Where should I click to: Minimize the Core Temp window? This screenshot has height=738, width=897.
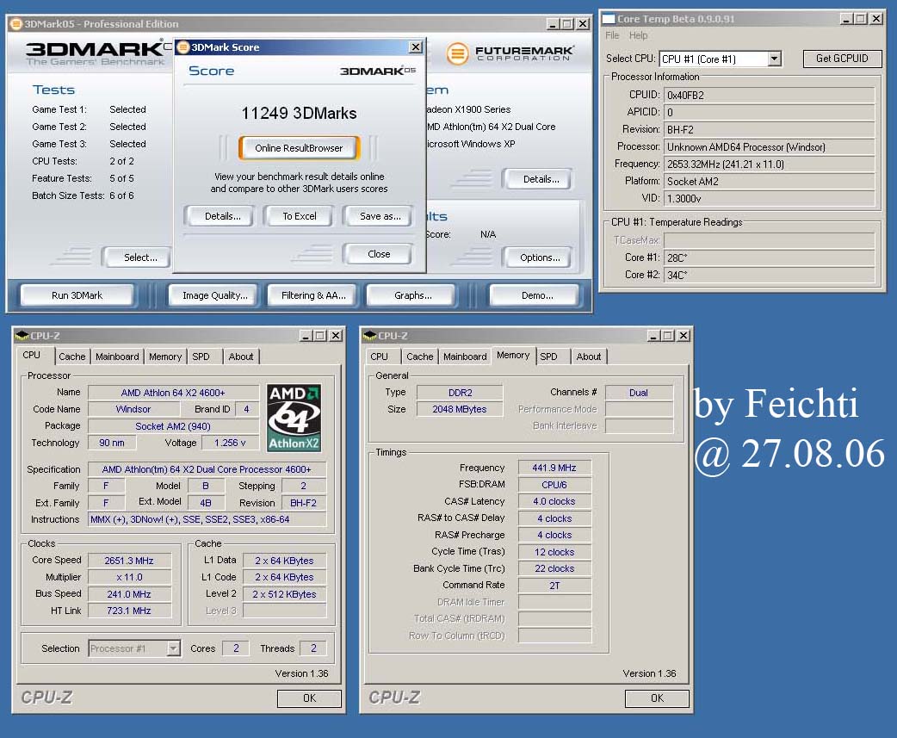pyautogui.click(x=846, y=19)
